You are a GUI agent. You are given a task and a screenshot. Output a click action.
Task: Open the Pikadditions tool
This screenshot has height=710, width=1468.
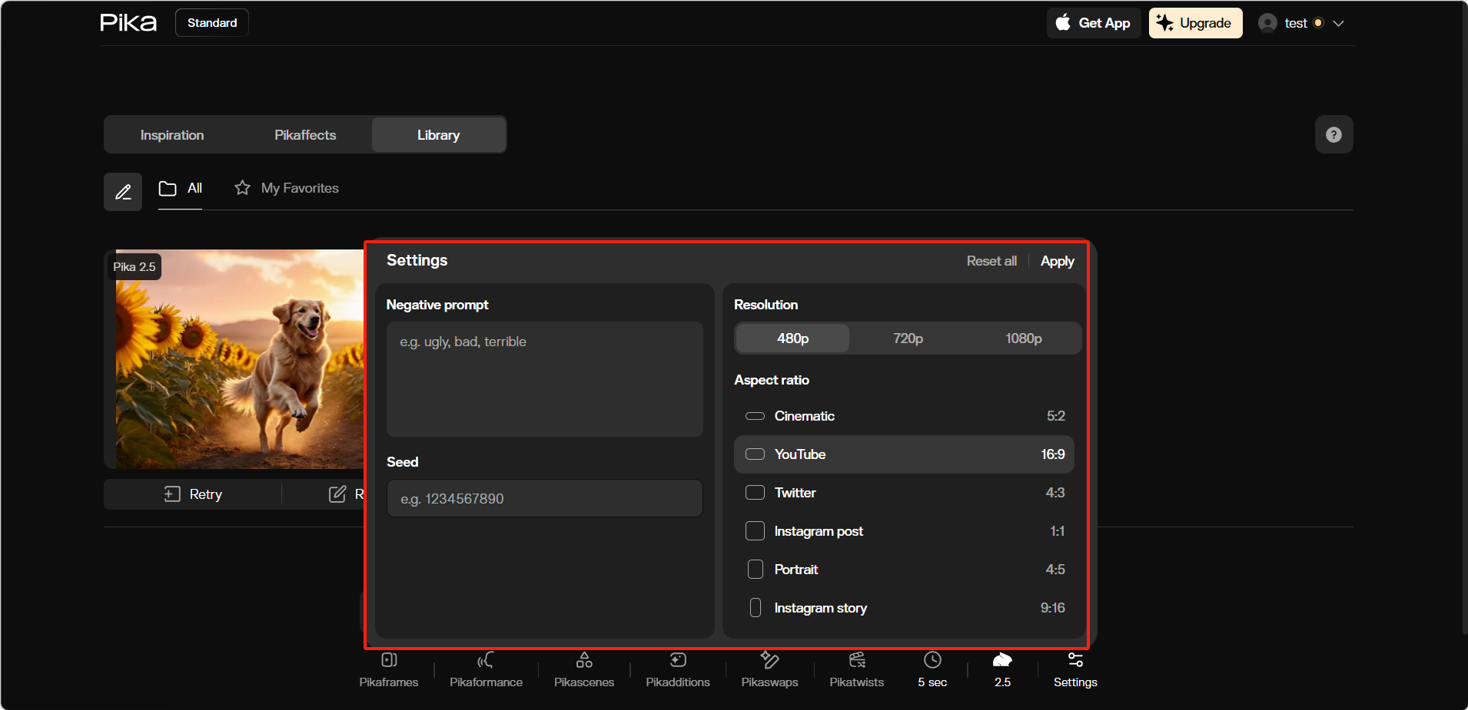pyautogui.click(x=678, y=669)
